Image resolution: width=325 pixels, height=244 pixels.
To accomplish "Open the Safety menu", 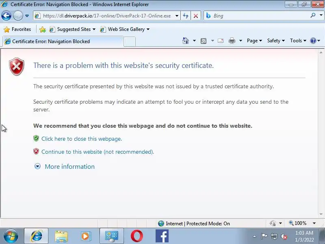I will [276, 41].
